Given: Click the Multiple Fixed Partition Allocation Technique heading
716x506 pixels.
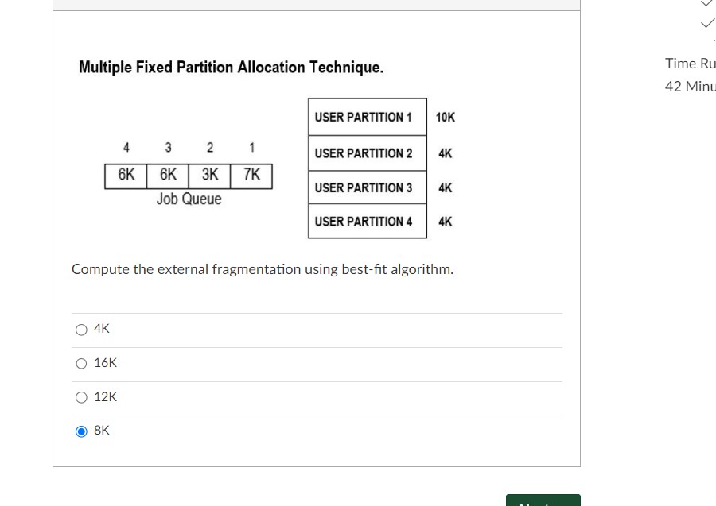Looking at the screenshot, I should 231,67.
